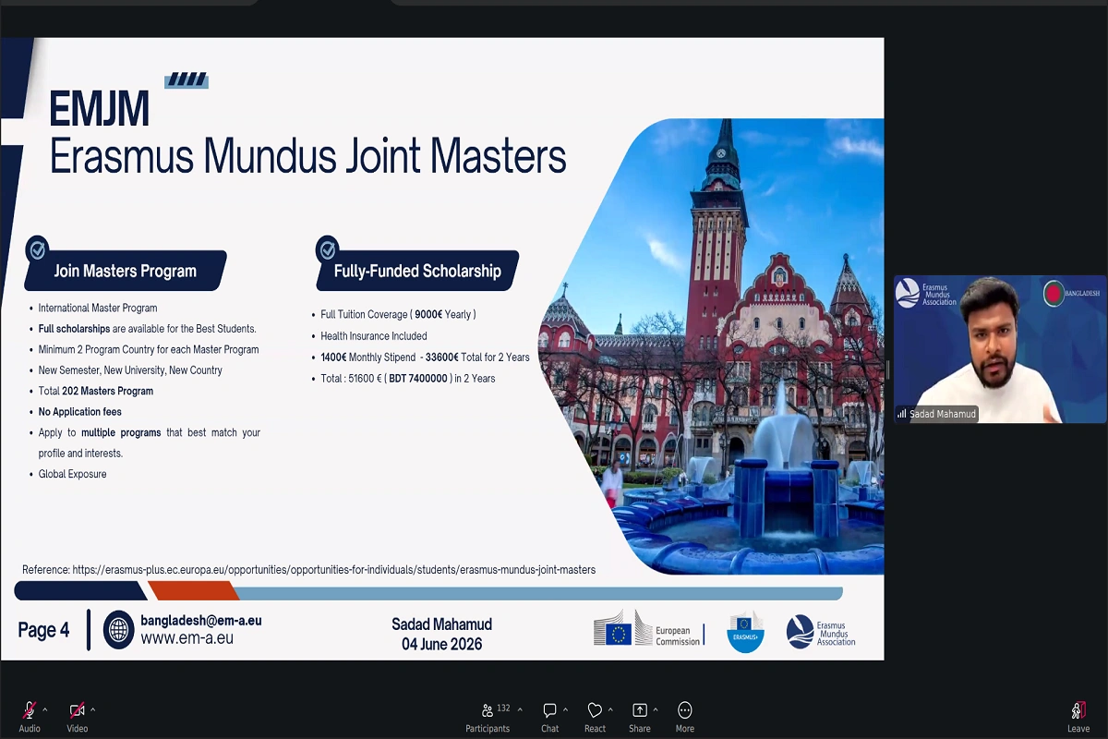
Task: Open audio options arrow beside Audio
Action: point(45,709)
